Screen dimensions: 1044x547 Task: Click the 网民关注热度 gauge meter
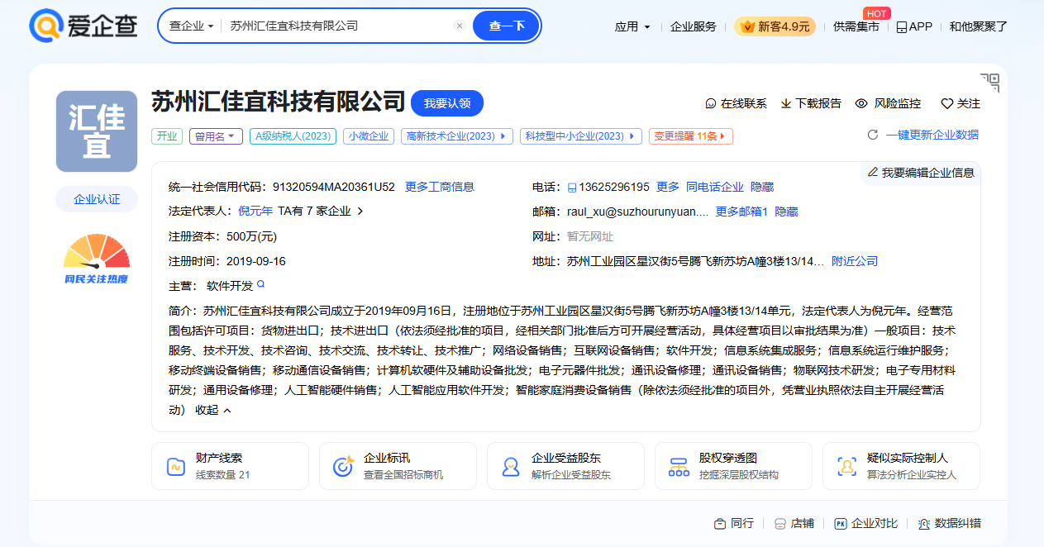tap(97, 258)
